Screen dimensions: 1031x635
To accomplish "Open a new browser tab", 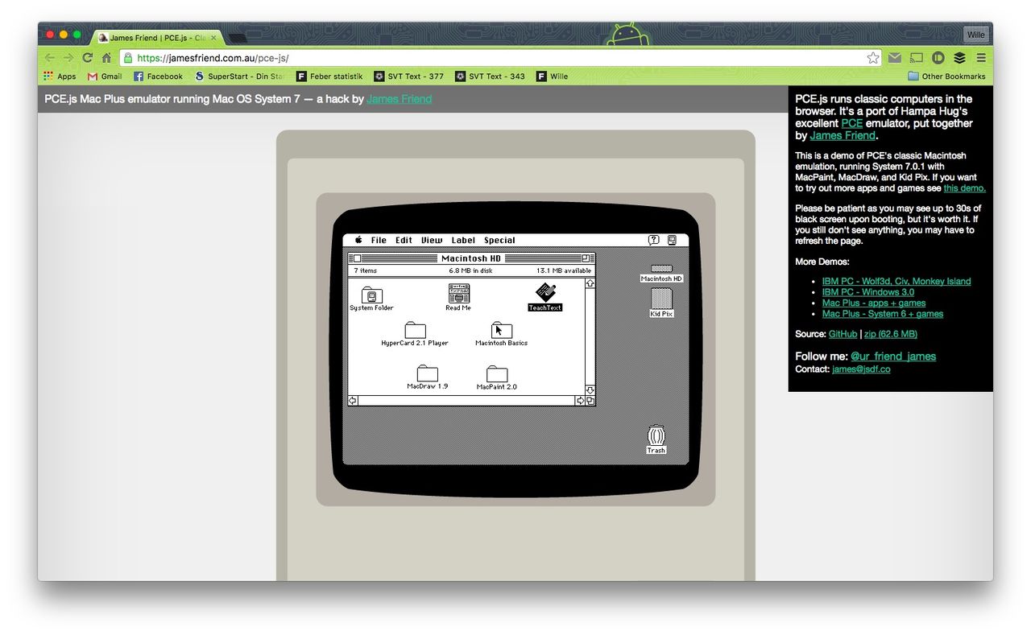I will click(x=238, y=38).
